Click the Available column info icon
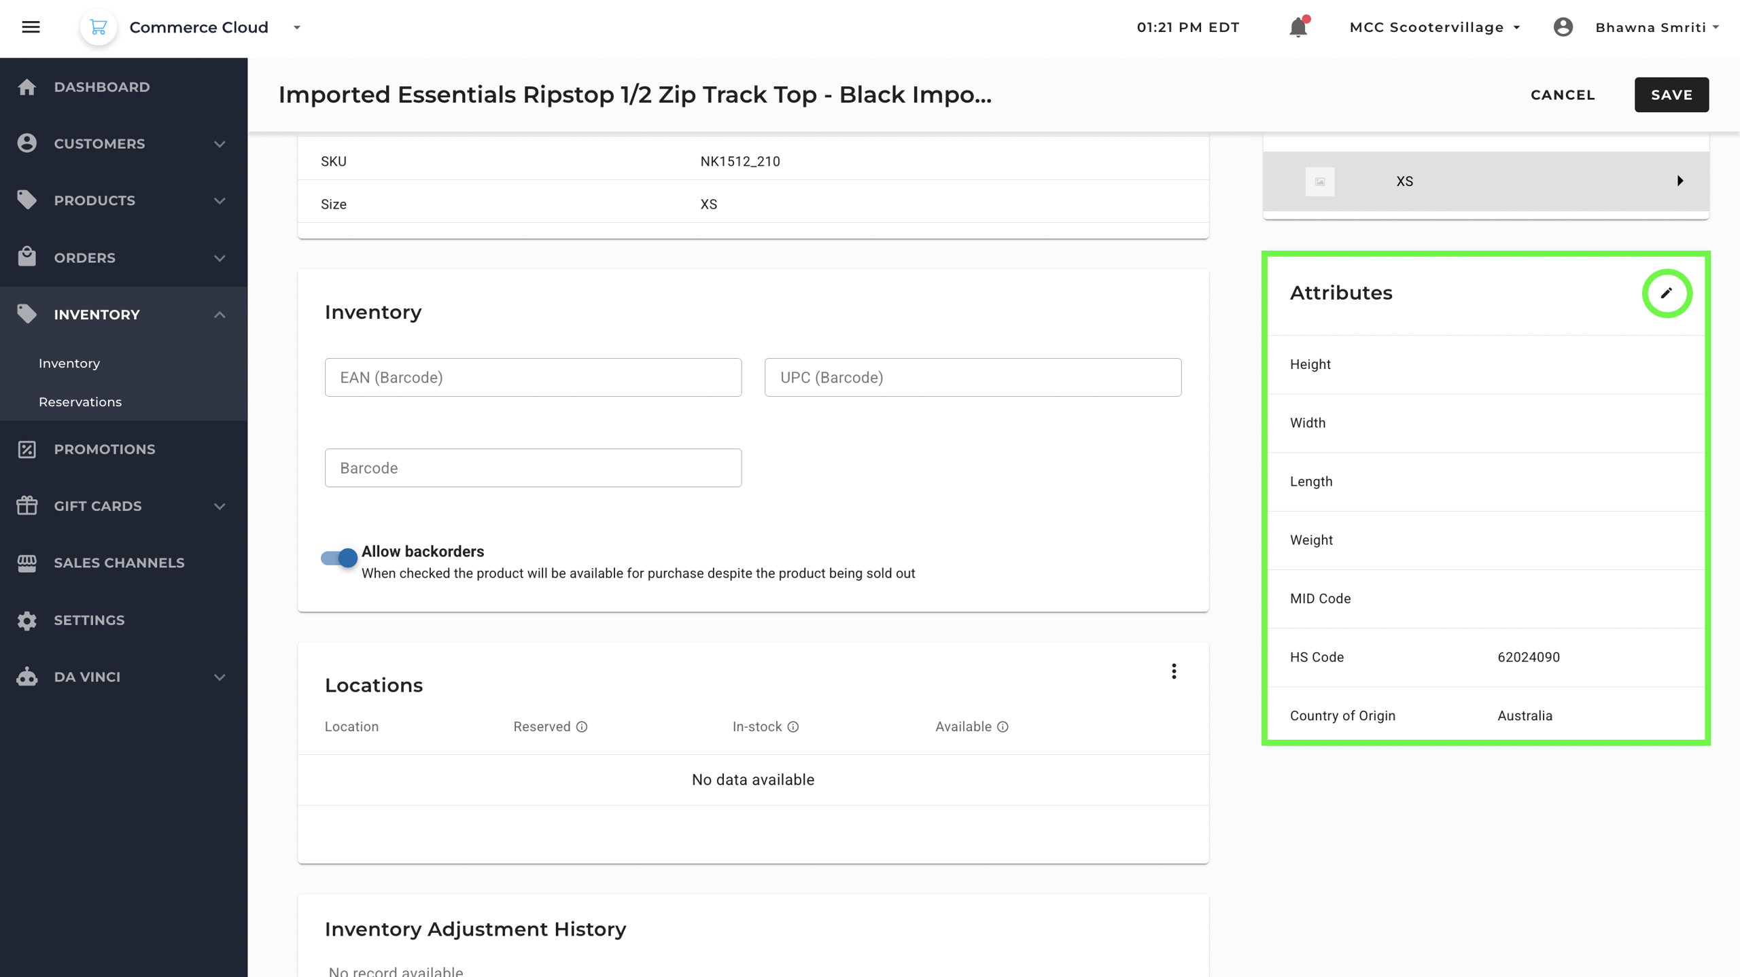 coord(1003,727)
